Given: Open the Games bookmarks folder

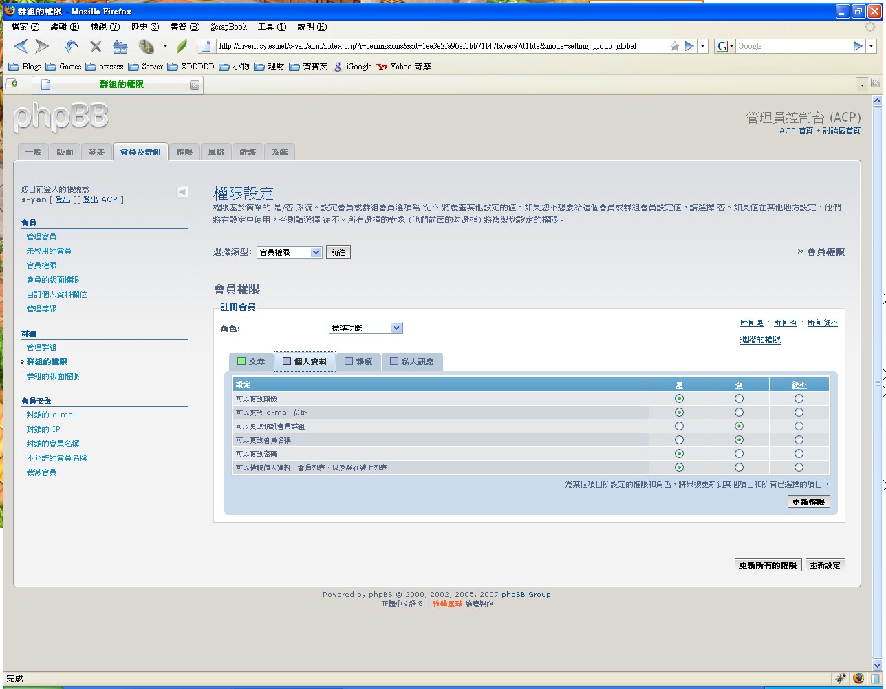Looking at the screenshot, I should [63, 67].
